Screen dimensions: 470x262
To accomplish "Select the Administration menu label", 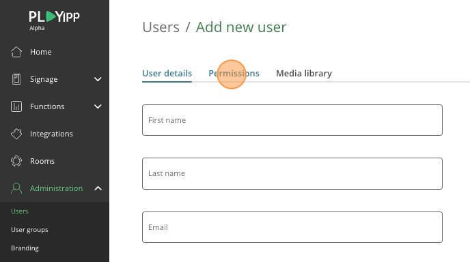I will [56, 188].
